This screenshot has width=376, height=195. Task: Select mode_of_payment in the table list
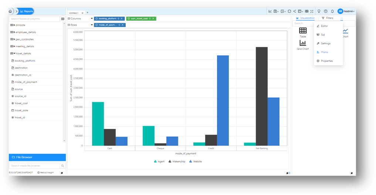tap(26, 82)
